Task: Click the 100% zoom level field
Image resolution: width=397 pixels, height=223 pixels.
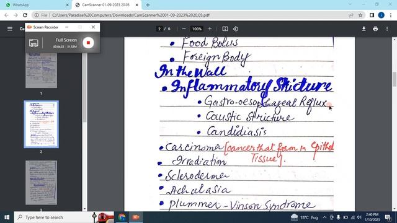Action: [197, 29]
